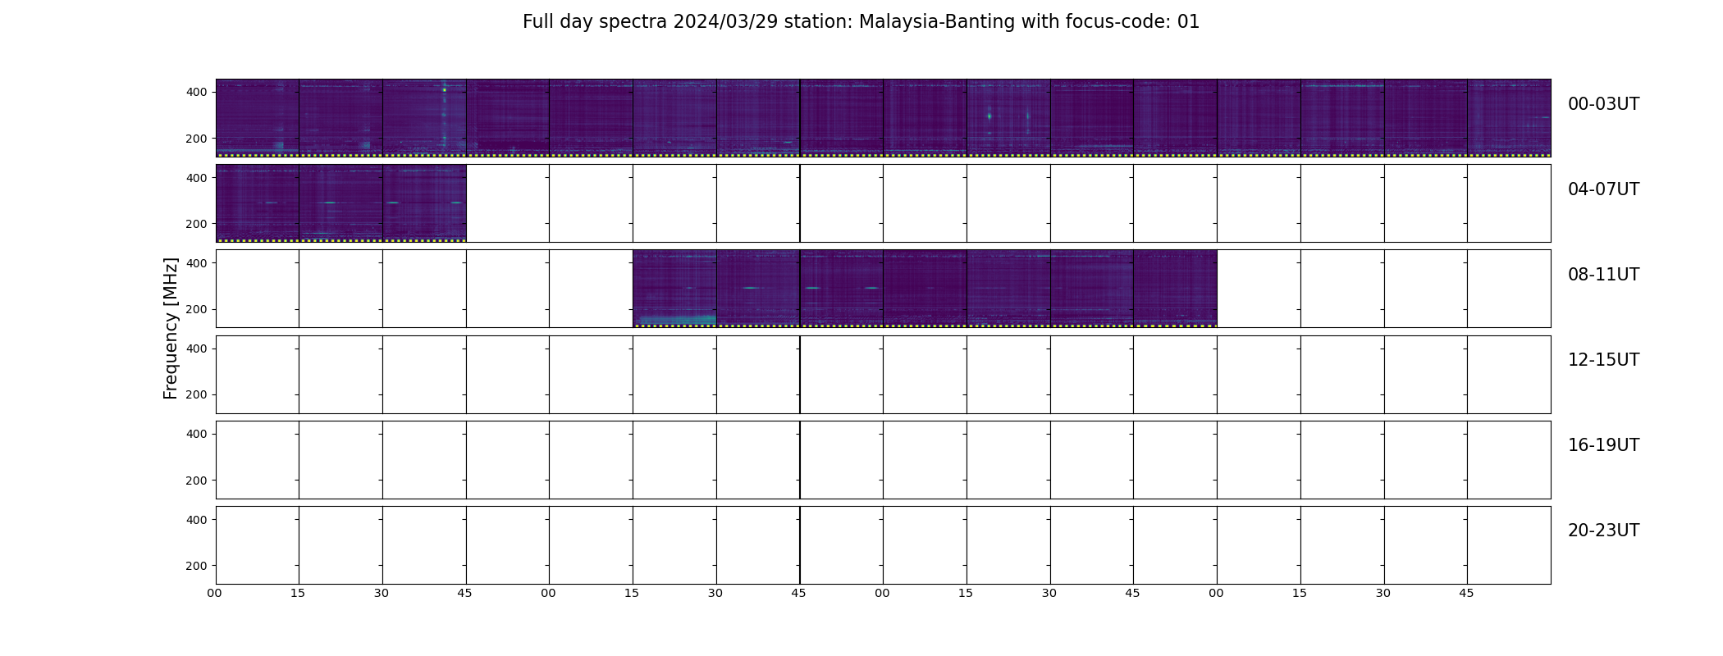Select the 12-15UT row label
The width and height of the screenshot is (1723, 656).
[1603, 360]
